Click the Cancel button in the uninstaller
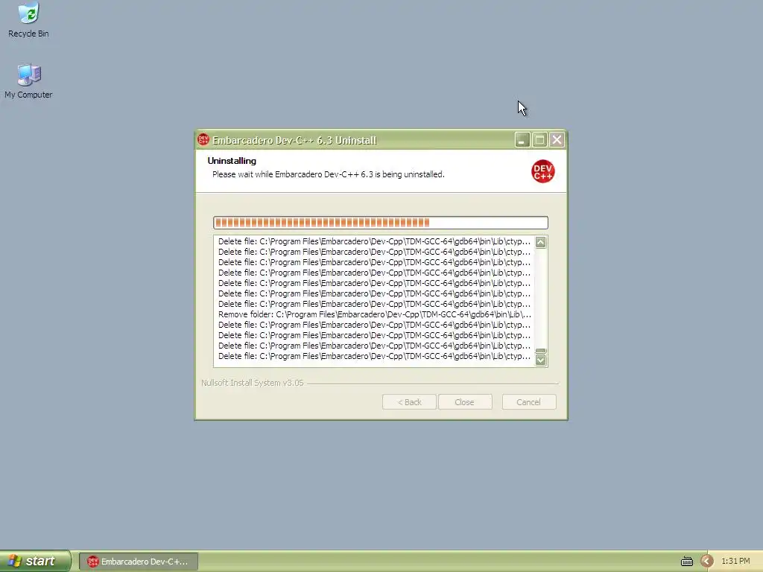This screenshot has height=572, width=763. point(529,402)
